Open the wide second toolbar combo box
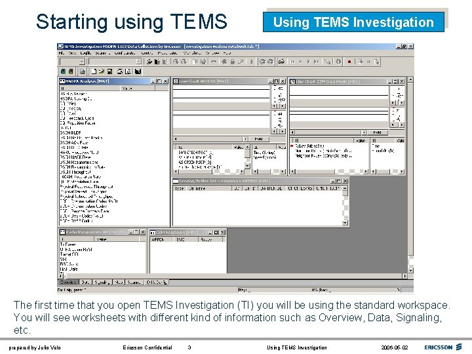The height and width of the screenshot is (354, 472). coord(115,62)
